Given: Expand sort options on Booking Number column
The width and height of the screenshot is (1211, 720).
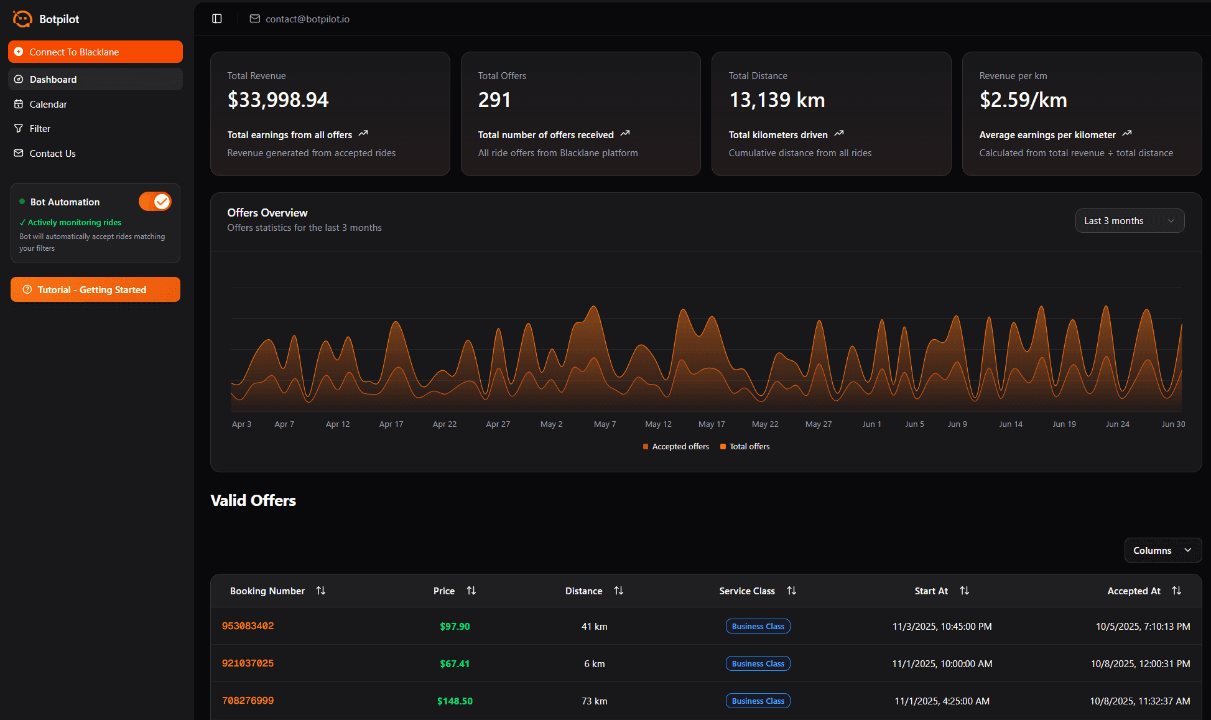Looking at the screenshot, I should (x=321, y=591).
